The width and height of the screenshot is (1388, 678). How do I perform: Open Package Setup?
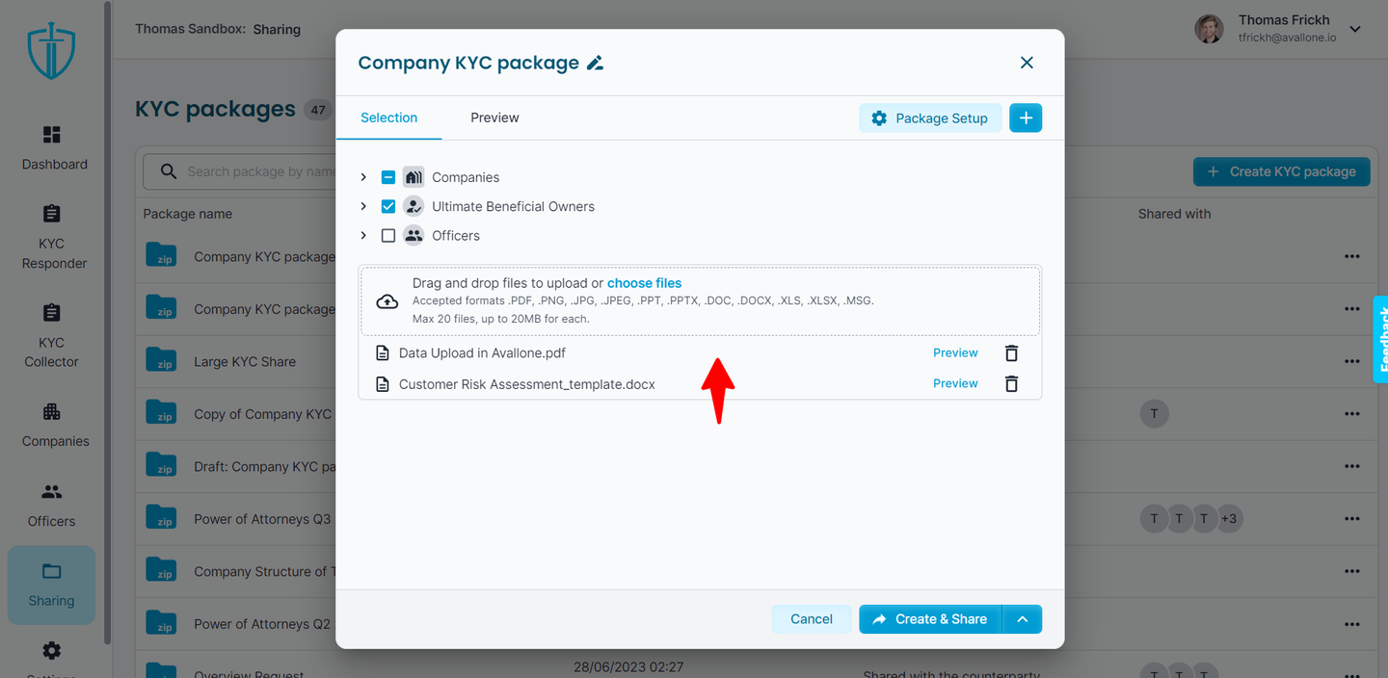tap(930, 117)
